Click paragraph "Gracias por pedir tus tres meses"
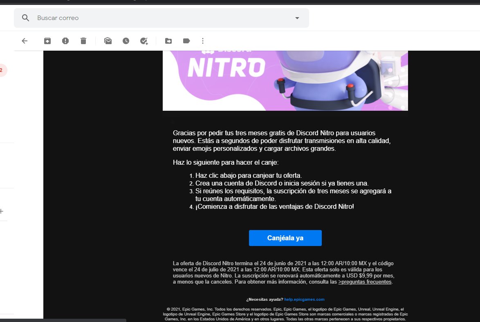Viewport: 480px width, 322px height. click(282, 141)
